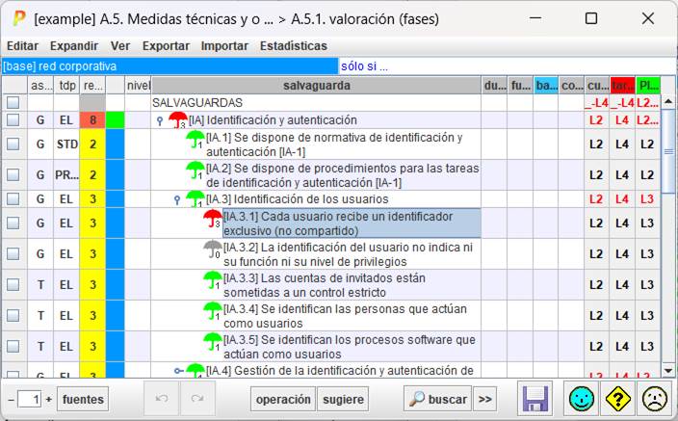
Task: Click the save floppy disk icon
Action: pyautogui.click(x=535, y=399)
